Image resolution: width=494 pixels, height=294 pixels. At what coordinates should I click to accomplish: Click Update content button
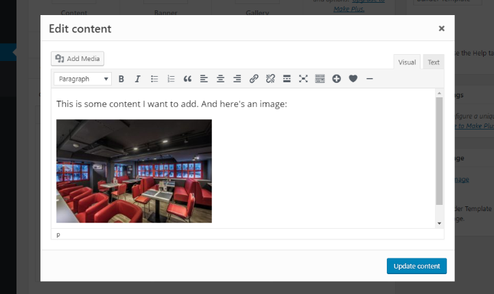coord(416,266)
